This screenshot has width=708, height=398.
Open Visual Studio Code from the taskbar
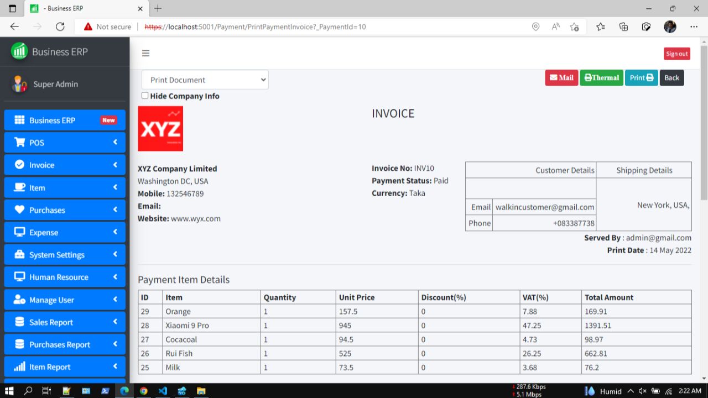(163, 391)
